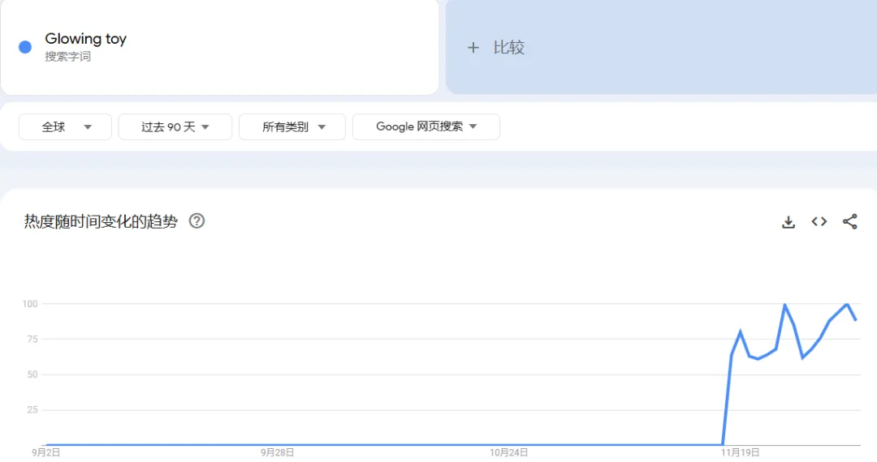Click the 9月28日 date label on axis
Screen dimensions: 877x462
pos(278,453)
